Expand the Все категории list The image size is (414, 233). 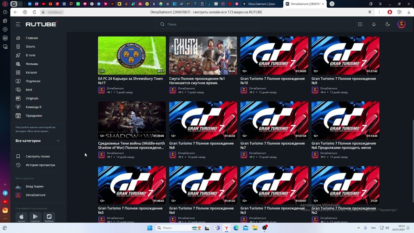(38, 141)
